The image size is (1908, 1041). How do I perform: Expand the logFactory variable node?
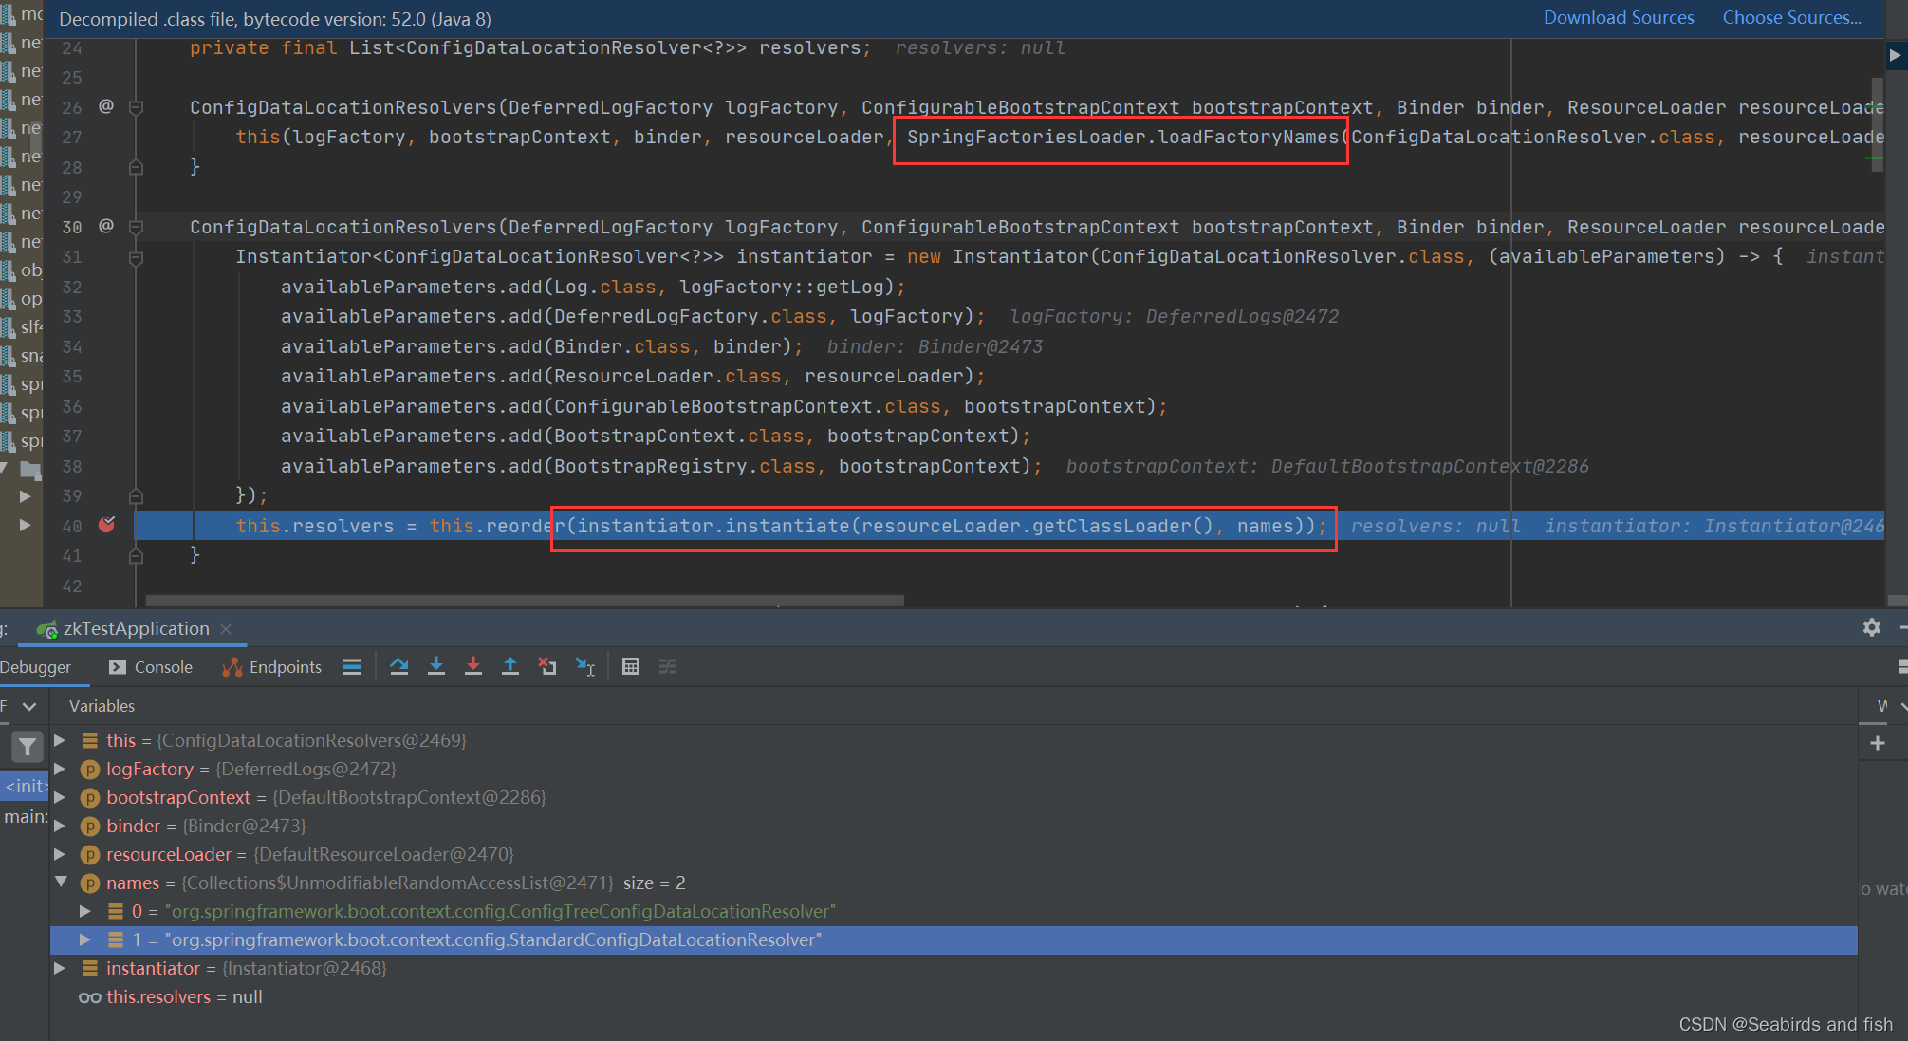coord(60,769)
